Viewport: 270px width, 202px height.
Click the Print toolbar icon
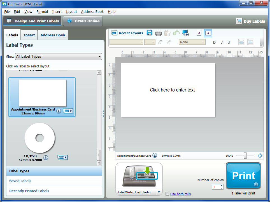[x=159, y=33]
